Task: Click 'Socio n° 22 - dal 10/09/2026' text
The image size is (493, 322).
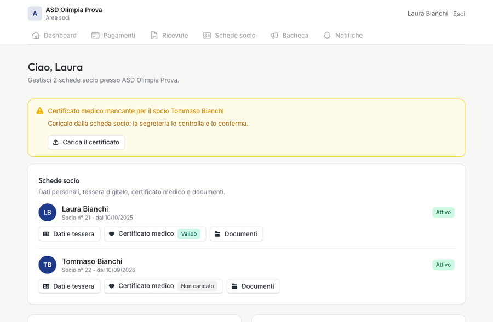Action: coord(99,270)
